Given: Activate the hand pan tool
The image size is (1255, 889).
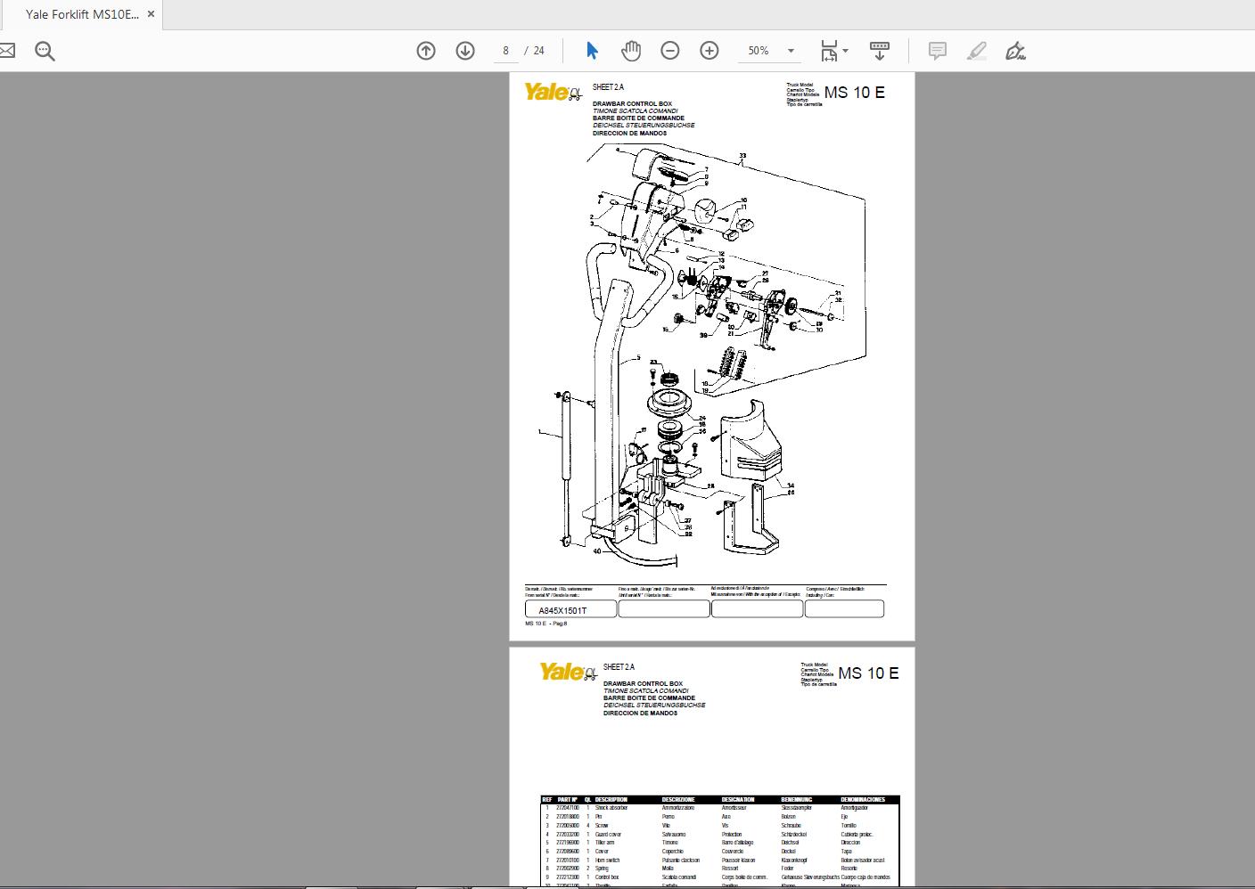Looking at the screenshot, I should [631, 51].
